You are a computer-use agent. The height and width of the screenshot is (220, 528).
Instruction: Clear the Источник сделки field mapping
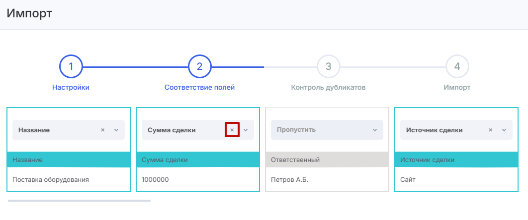(x=490, y=130)
